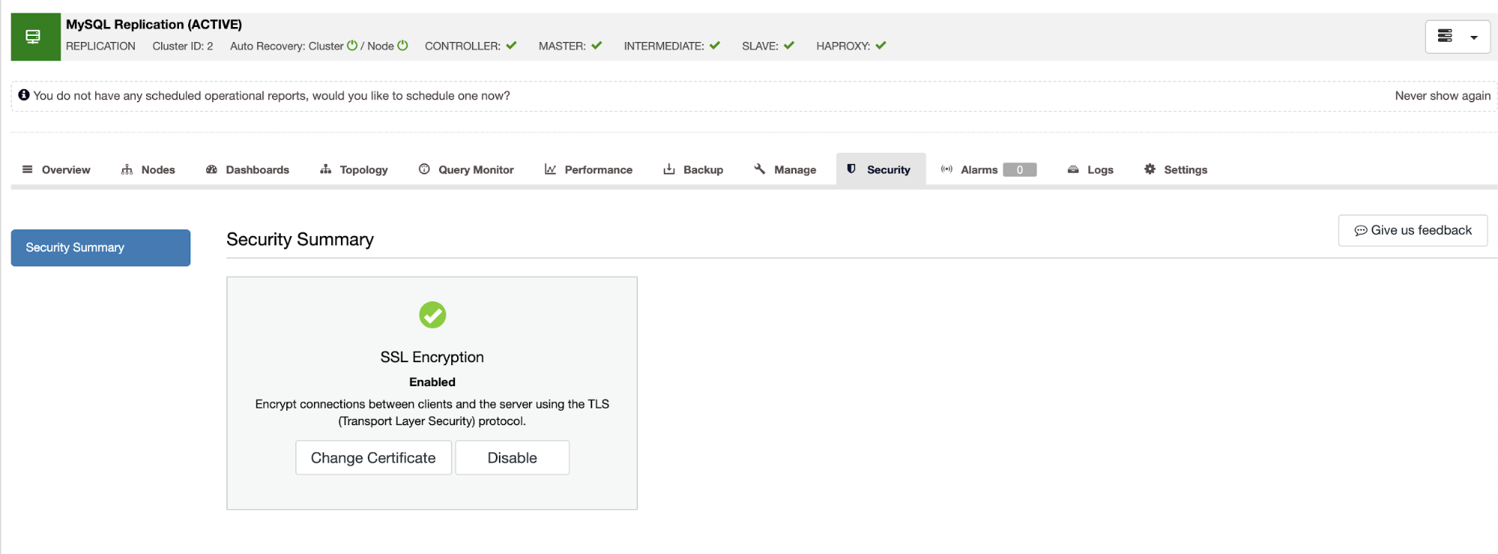Click the Logs drive icon
The width and height of the screenshot is (1498, 554).
[1073, 169]
